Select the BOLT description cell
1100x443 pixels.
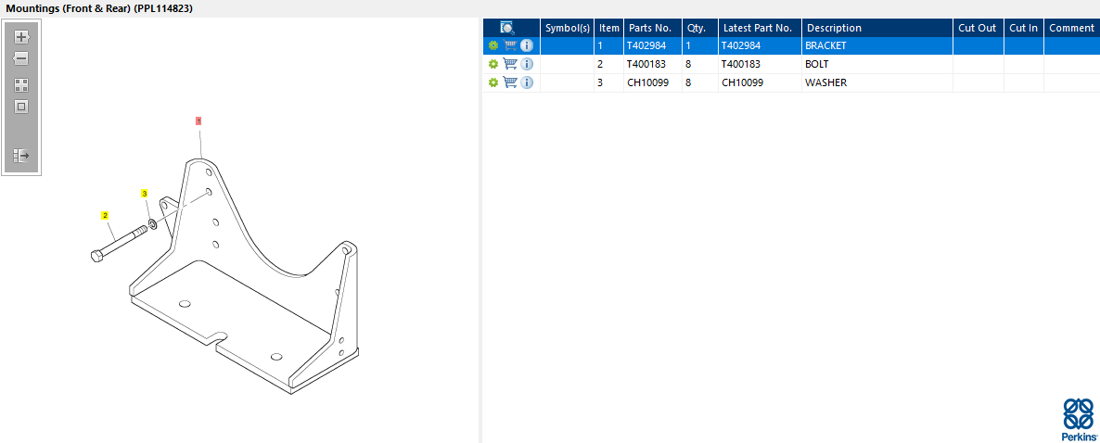click(x=876, y=64)
